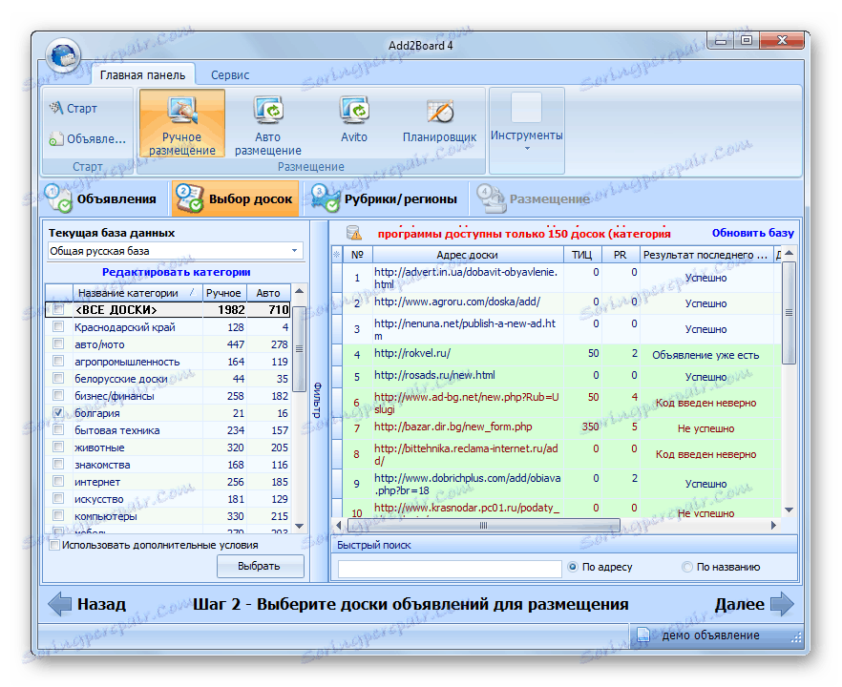The width and height of the screenshot is (842, 687).
Task: Click Быстрый поиск input field
Action: click(450, 568)
